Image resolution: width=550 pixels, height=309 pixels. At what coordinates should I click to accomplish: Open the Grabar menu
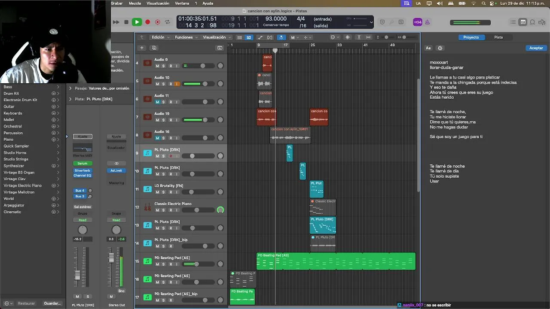[x=117, y=3]
